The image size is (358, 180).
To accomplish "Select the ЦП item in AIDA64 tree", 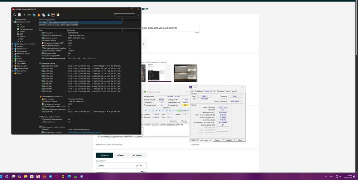I will click(x=21, y=24).
